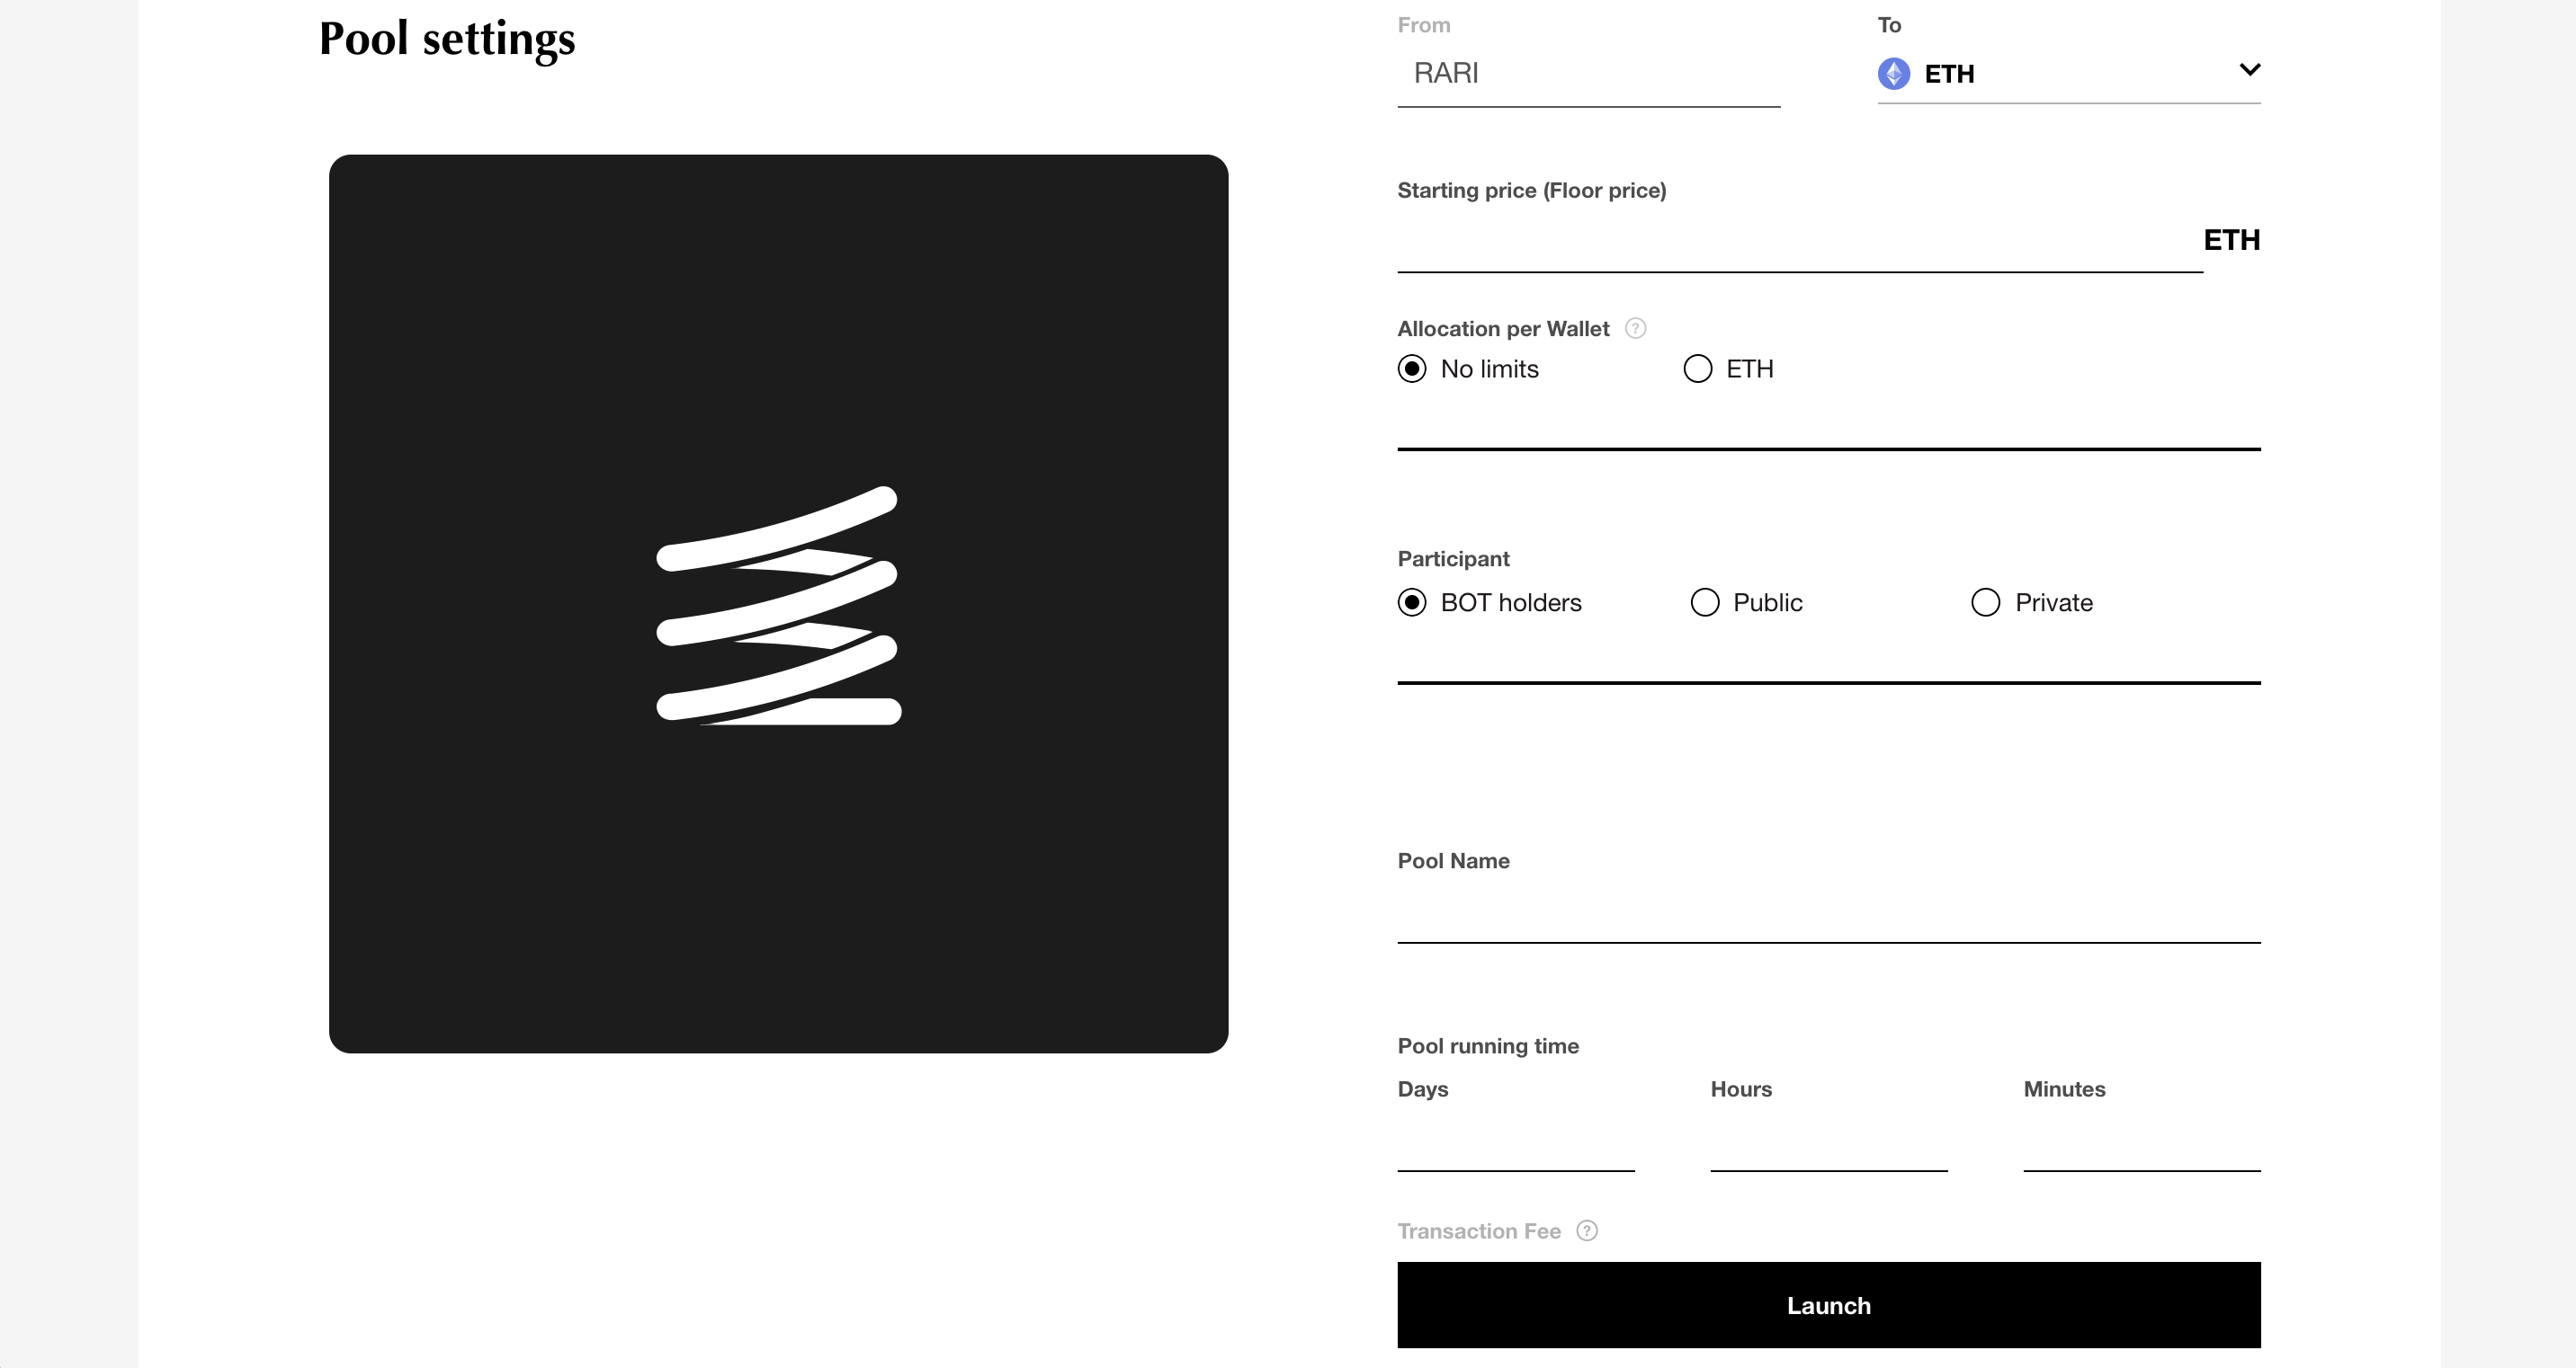Screen dimensions: 2576x1368
Task: Choose BOT holders as participant
Action: (1412, 602)
